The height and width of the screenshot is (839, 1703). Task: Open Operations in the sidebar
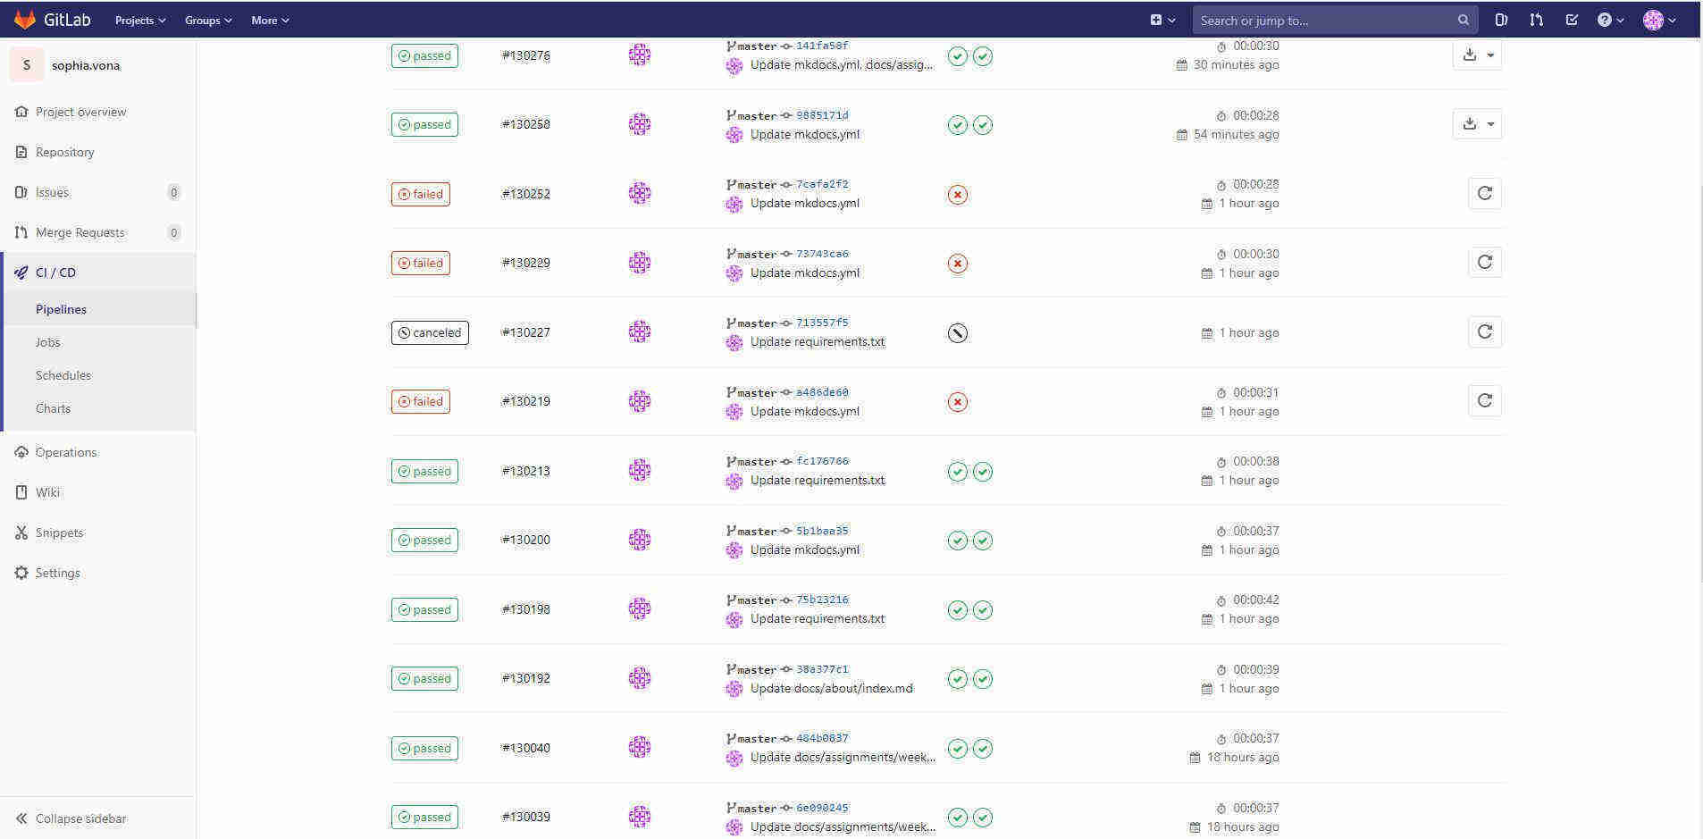[x=66, y=452]
